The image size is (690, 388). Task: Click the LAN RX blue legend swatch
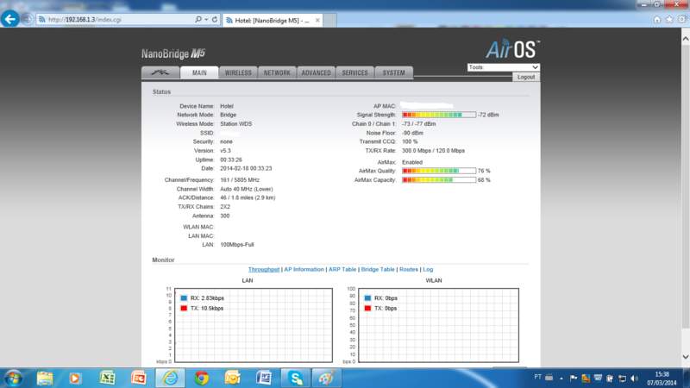tap(184, 297)
